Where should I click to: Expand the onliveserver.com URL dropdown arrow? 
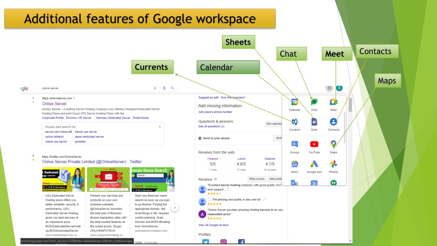tap(74, 98)
